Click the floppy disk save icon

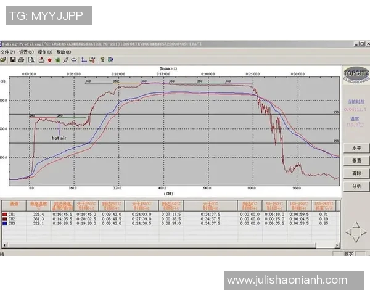pos(13,60)
